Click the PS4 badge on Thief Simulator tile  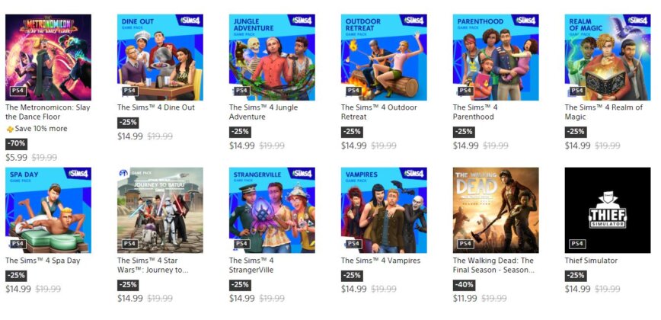(x=577, y=244)
